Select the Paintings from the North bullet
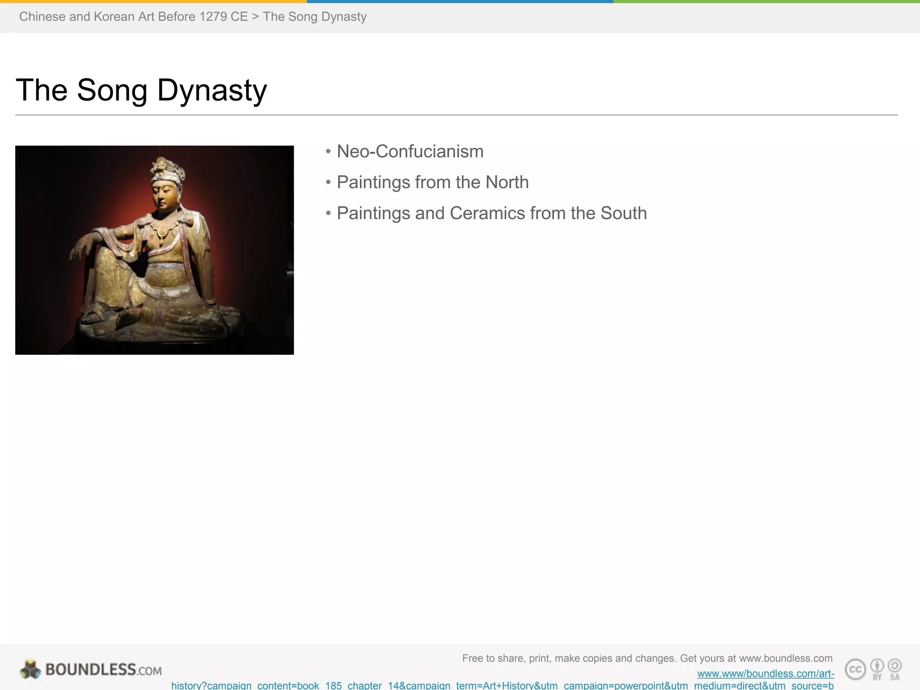This screenshot has height=690, width=920. pos(432,182)
